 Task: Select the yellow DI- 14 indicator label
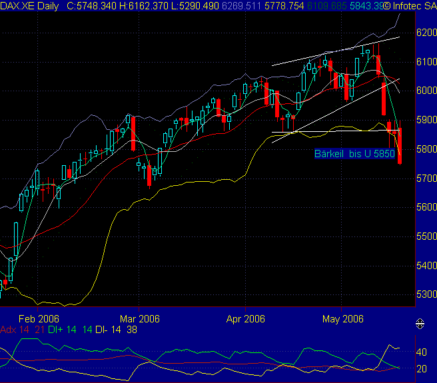click(108, 330)
